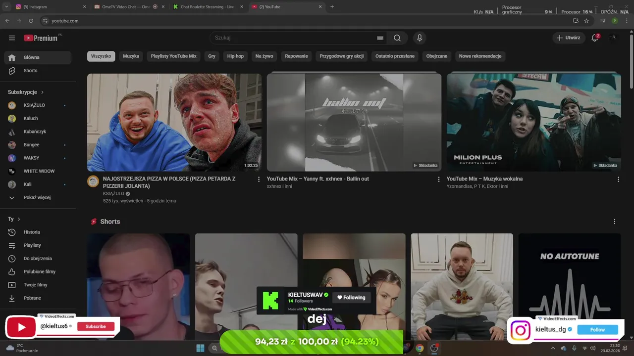Open the browser tab search dropdown
Image resolution: width=634 pixels, height=356 pixels.
pyautogui.click(x=6, y=7)
